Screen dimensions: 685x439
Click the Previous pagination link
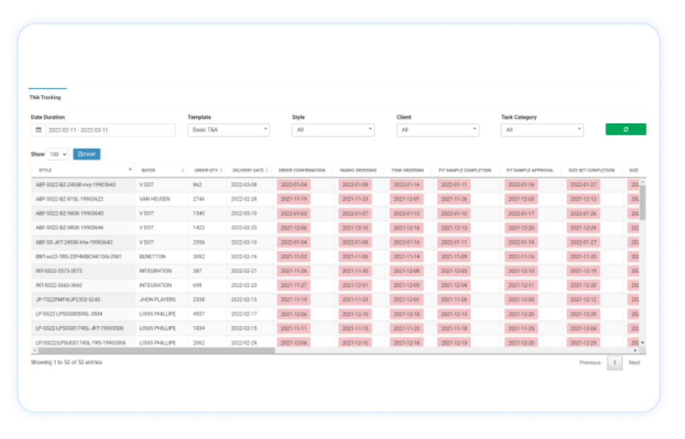pos(590,363)
